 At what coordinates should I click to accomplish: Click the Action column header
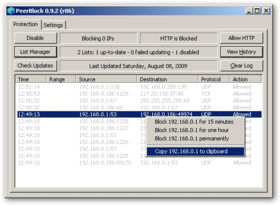coord(245,79)
